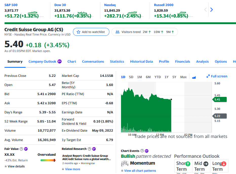This screenshot has width=236, height=174.
Task: Click the Momentum candlestick pattern icon
Action: pos(125,163)
